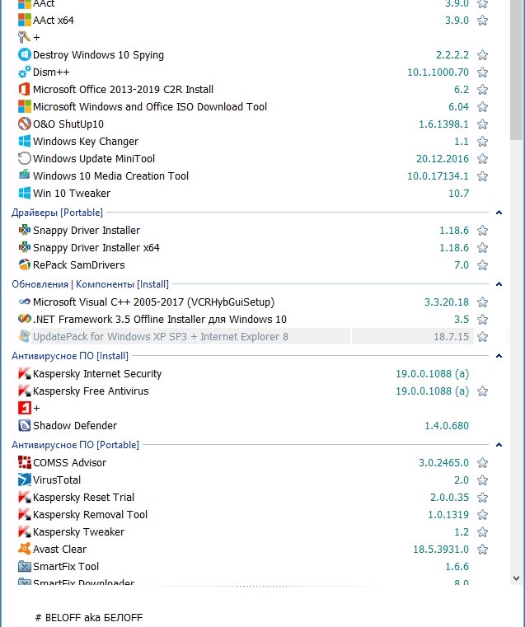The height and width of the screenshot is (627, 525).
Task: Click the keys icon with plus sign
Action: [25, 37]
